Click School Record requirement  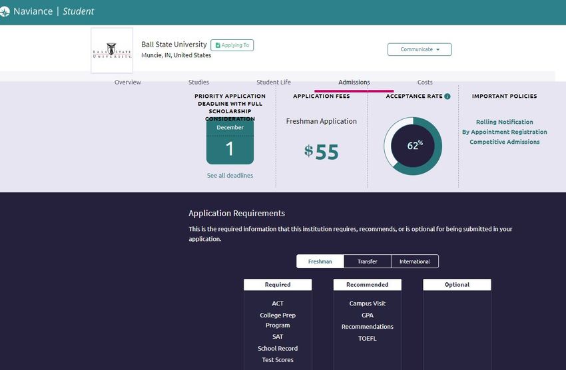point(278,348)
